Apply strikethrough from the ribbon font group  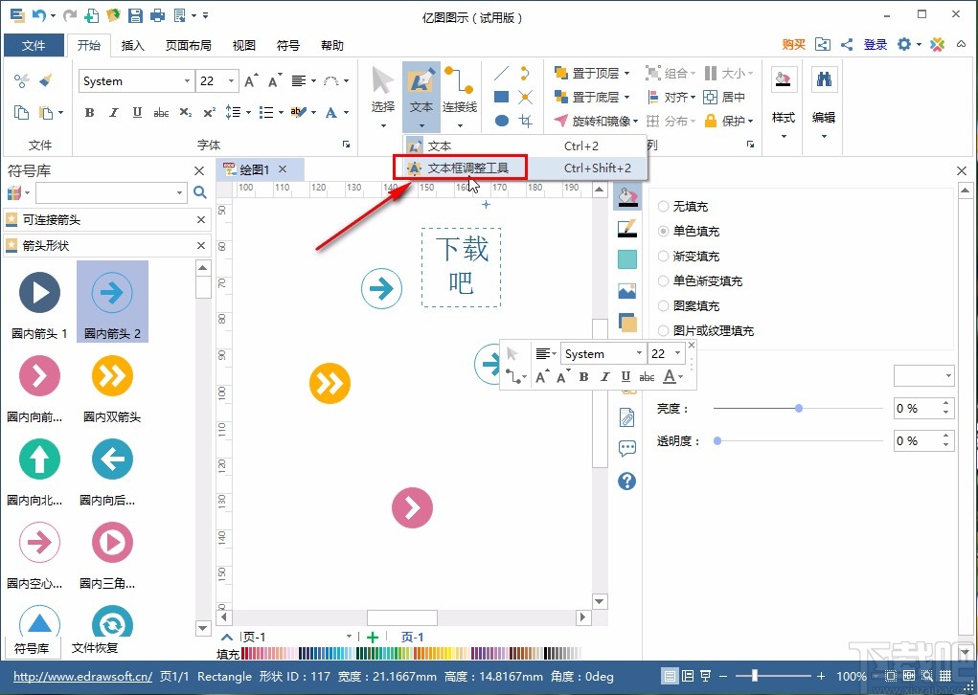click(x=161, y=113)
